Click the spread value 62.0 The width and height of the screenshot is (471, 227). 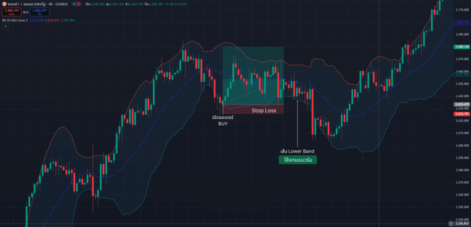coord(26,12)
